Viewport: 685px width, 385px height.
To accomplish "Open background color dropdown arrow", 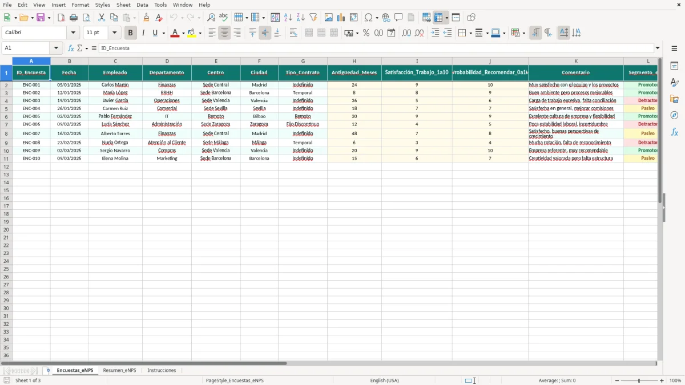I will [200, 33].
